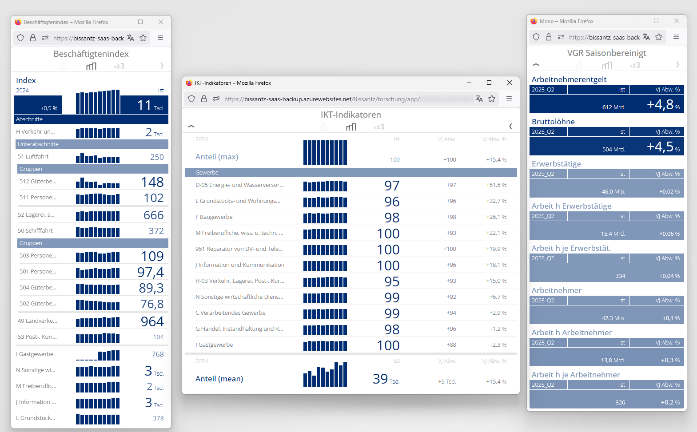Bookmark the Beschäftigtenindex page with star icon
Image resolution: width=697 pixels, height=432 pixels.
point(143,38)
